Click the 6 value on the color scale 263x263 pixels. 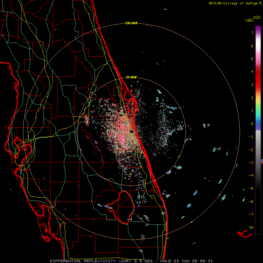pos(252,46)
